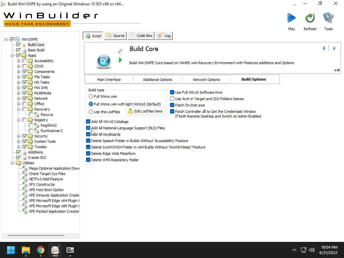Click the RegShot2 script icon
The height and width of the screenshot is (258, 344).
point(37,125)
